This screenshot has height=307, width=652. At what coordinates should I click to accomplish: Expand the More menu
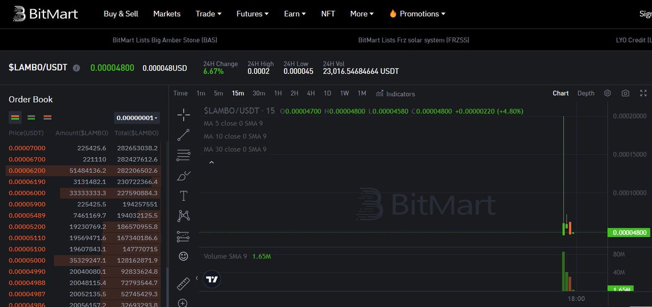[x=362, y=14]
